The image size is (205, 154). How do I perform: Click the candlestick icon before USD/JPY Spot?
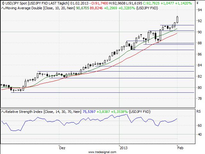pyautogui.click(x=3, y=3)
